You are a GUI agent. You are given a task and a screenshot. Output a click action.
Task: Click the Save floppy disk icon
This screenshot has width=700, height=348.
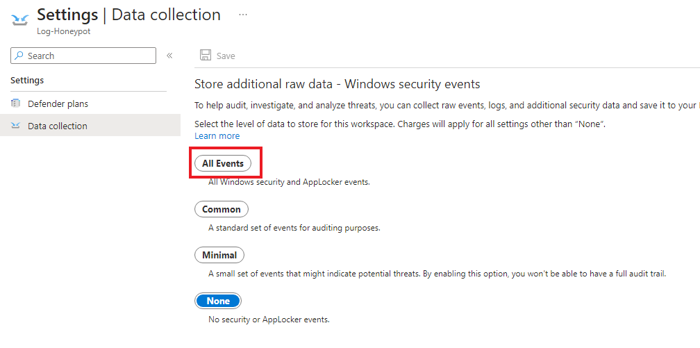pyautogui.click(x=206, y=56)
